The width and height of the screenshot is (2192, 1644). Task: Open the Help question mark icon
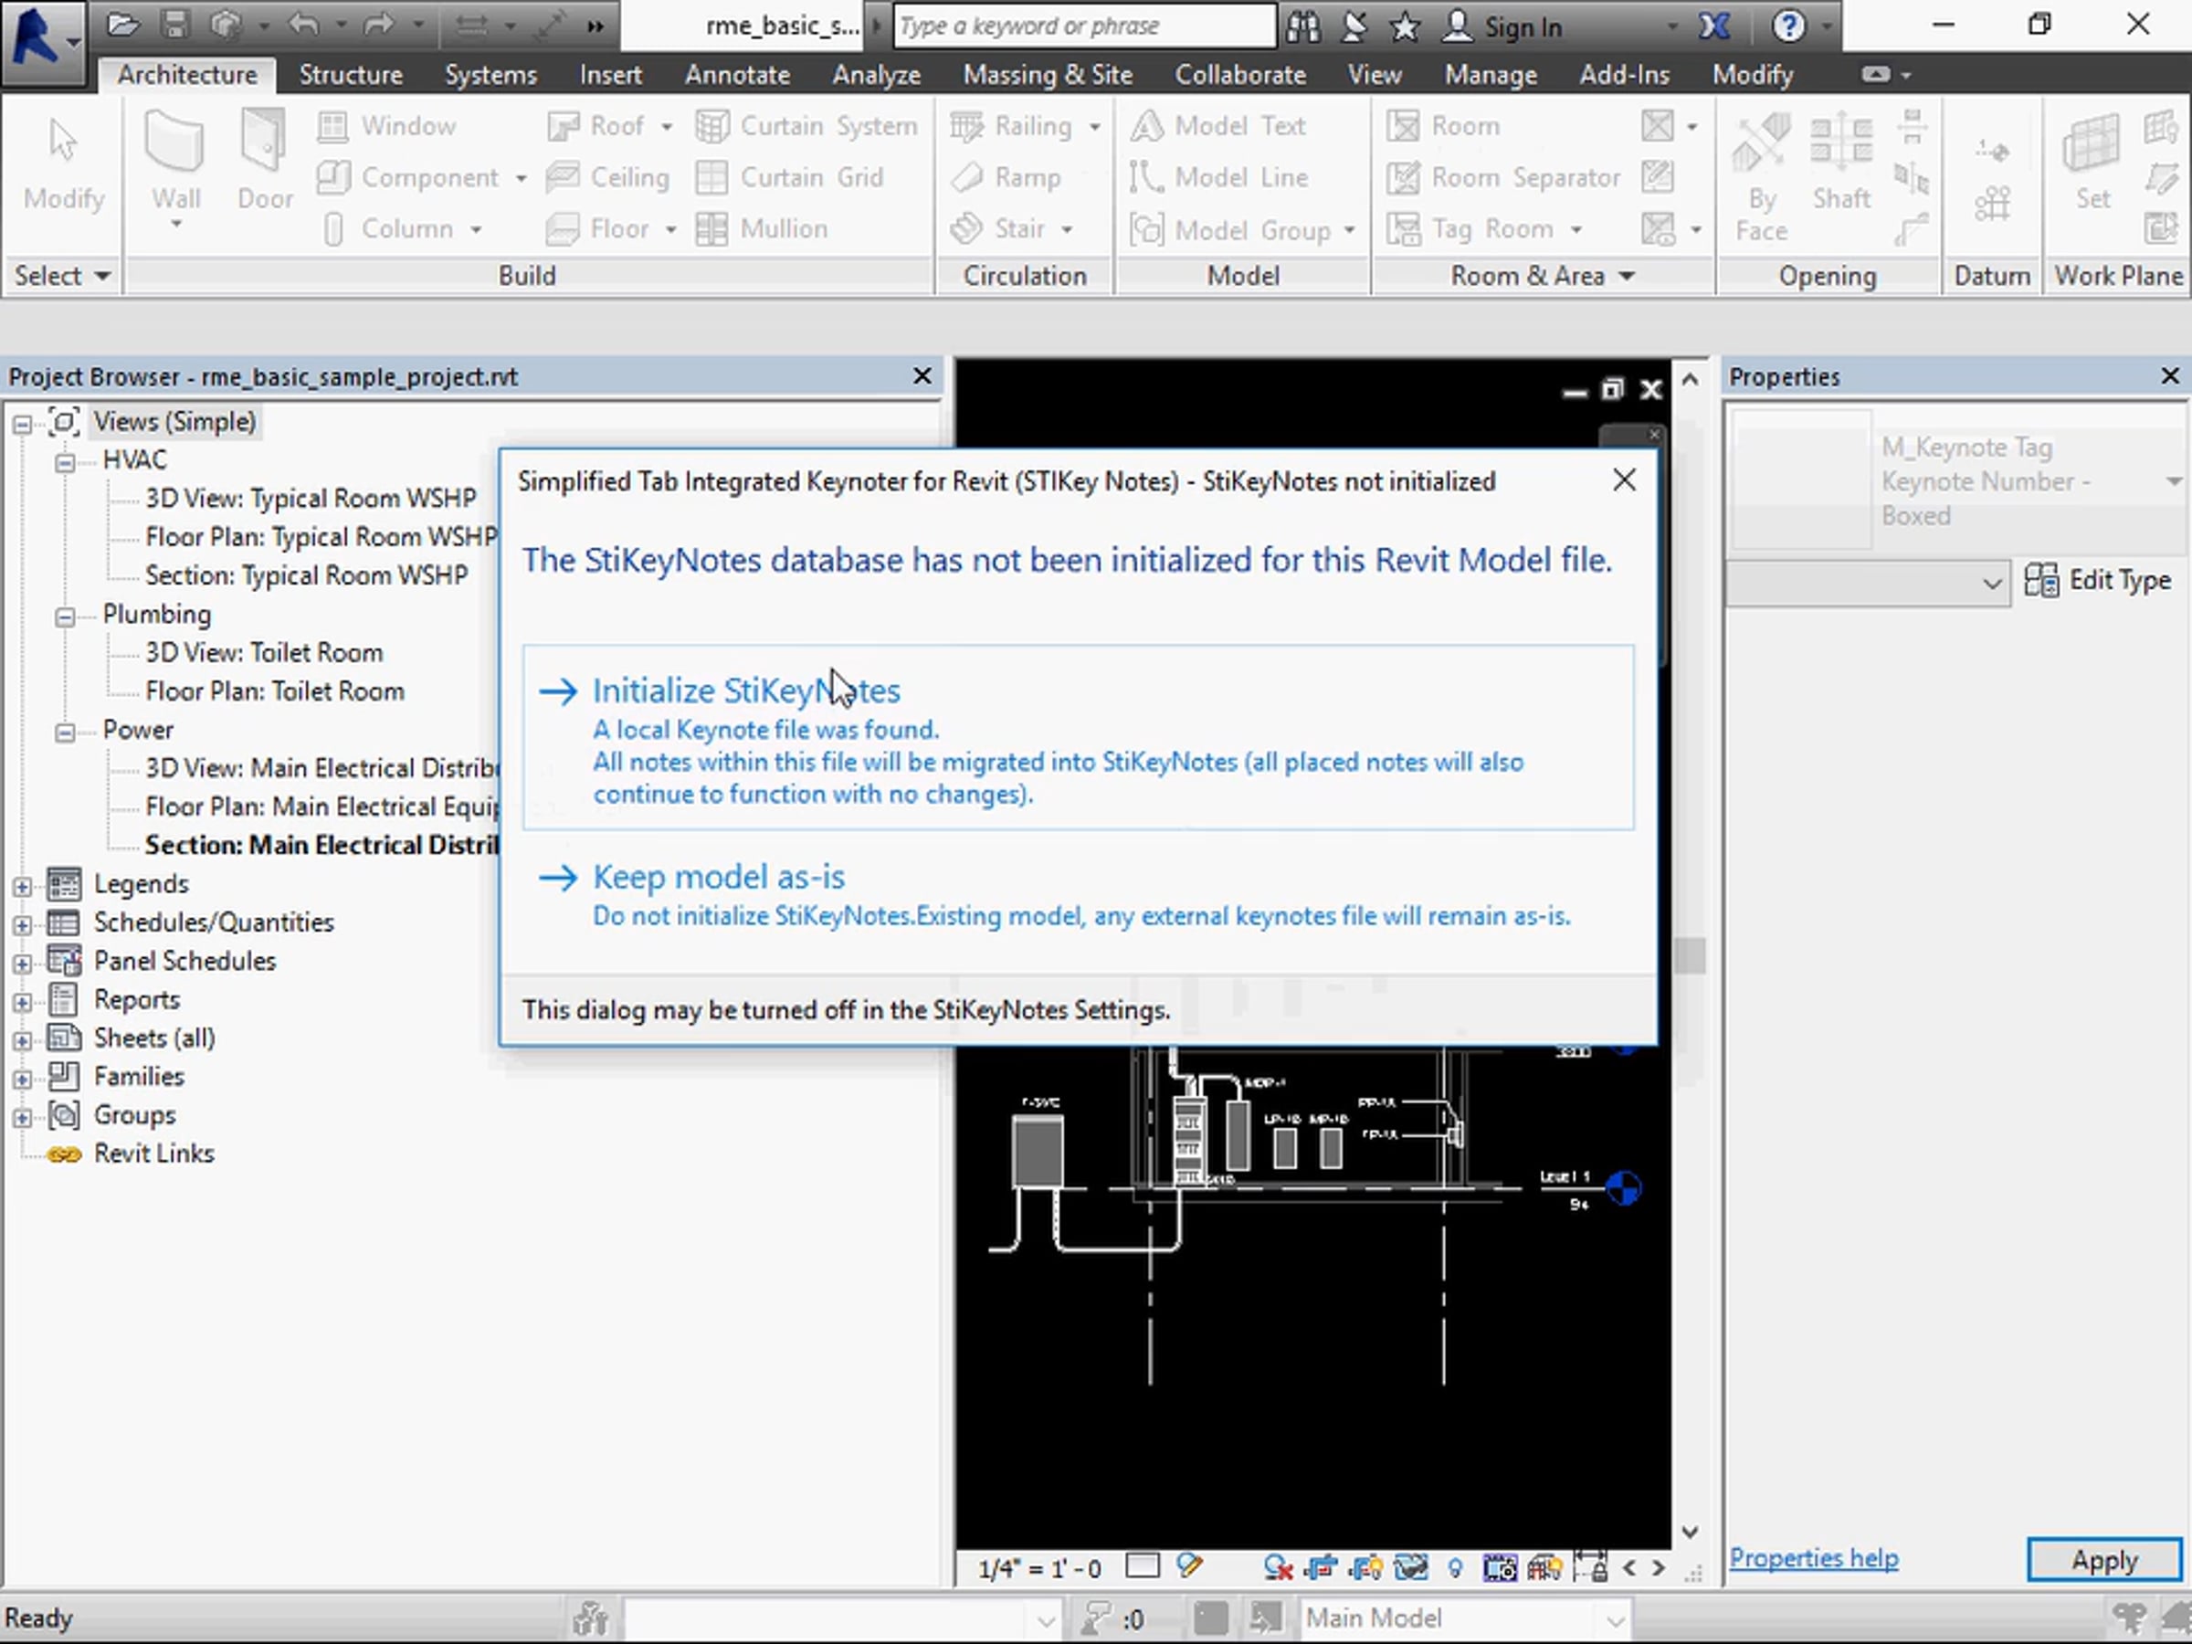pyautogui.click(x=1787, y=26)
